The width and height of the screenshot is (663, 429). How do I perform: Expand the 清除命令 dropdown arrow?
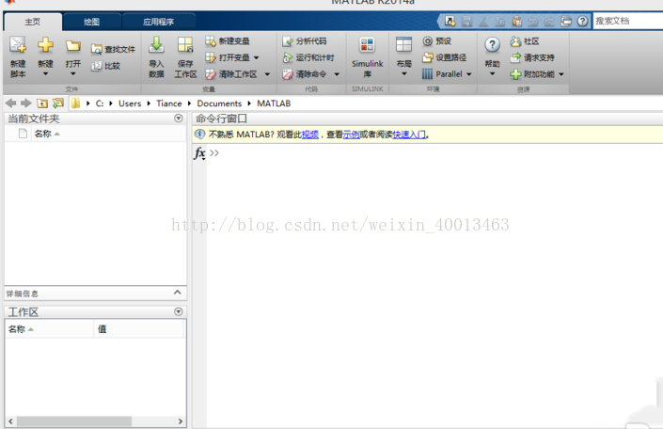click(337, 74)
